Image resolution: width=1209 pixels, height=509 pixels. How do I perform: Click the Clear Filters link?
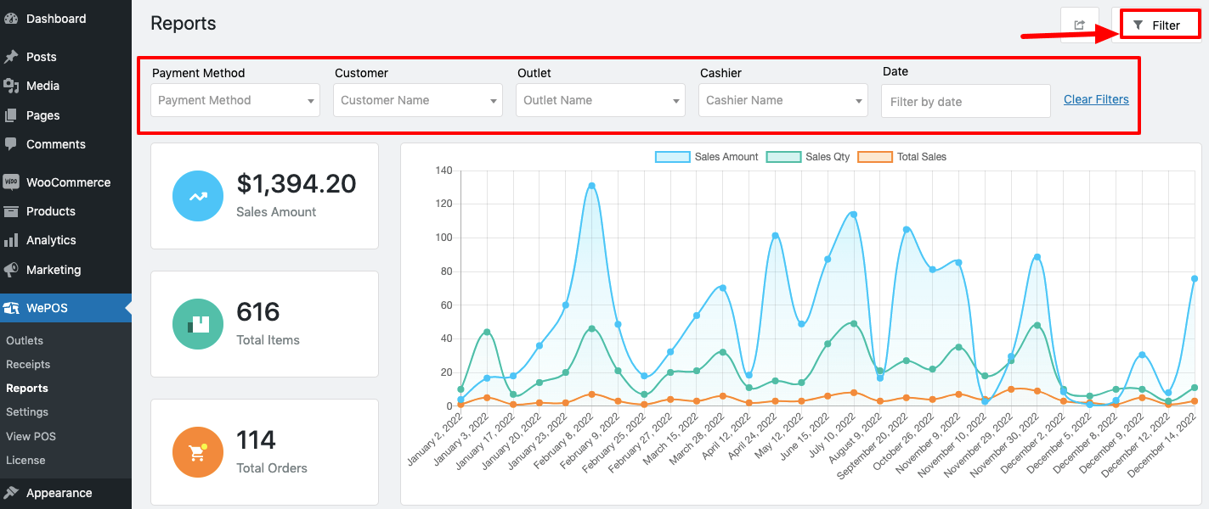(1096, 99)
